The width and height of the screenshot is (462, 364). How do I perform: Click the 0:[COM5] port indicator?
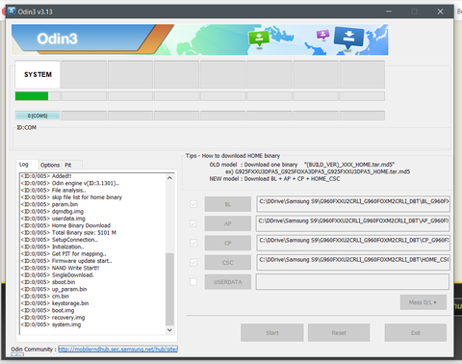point(38,116)
